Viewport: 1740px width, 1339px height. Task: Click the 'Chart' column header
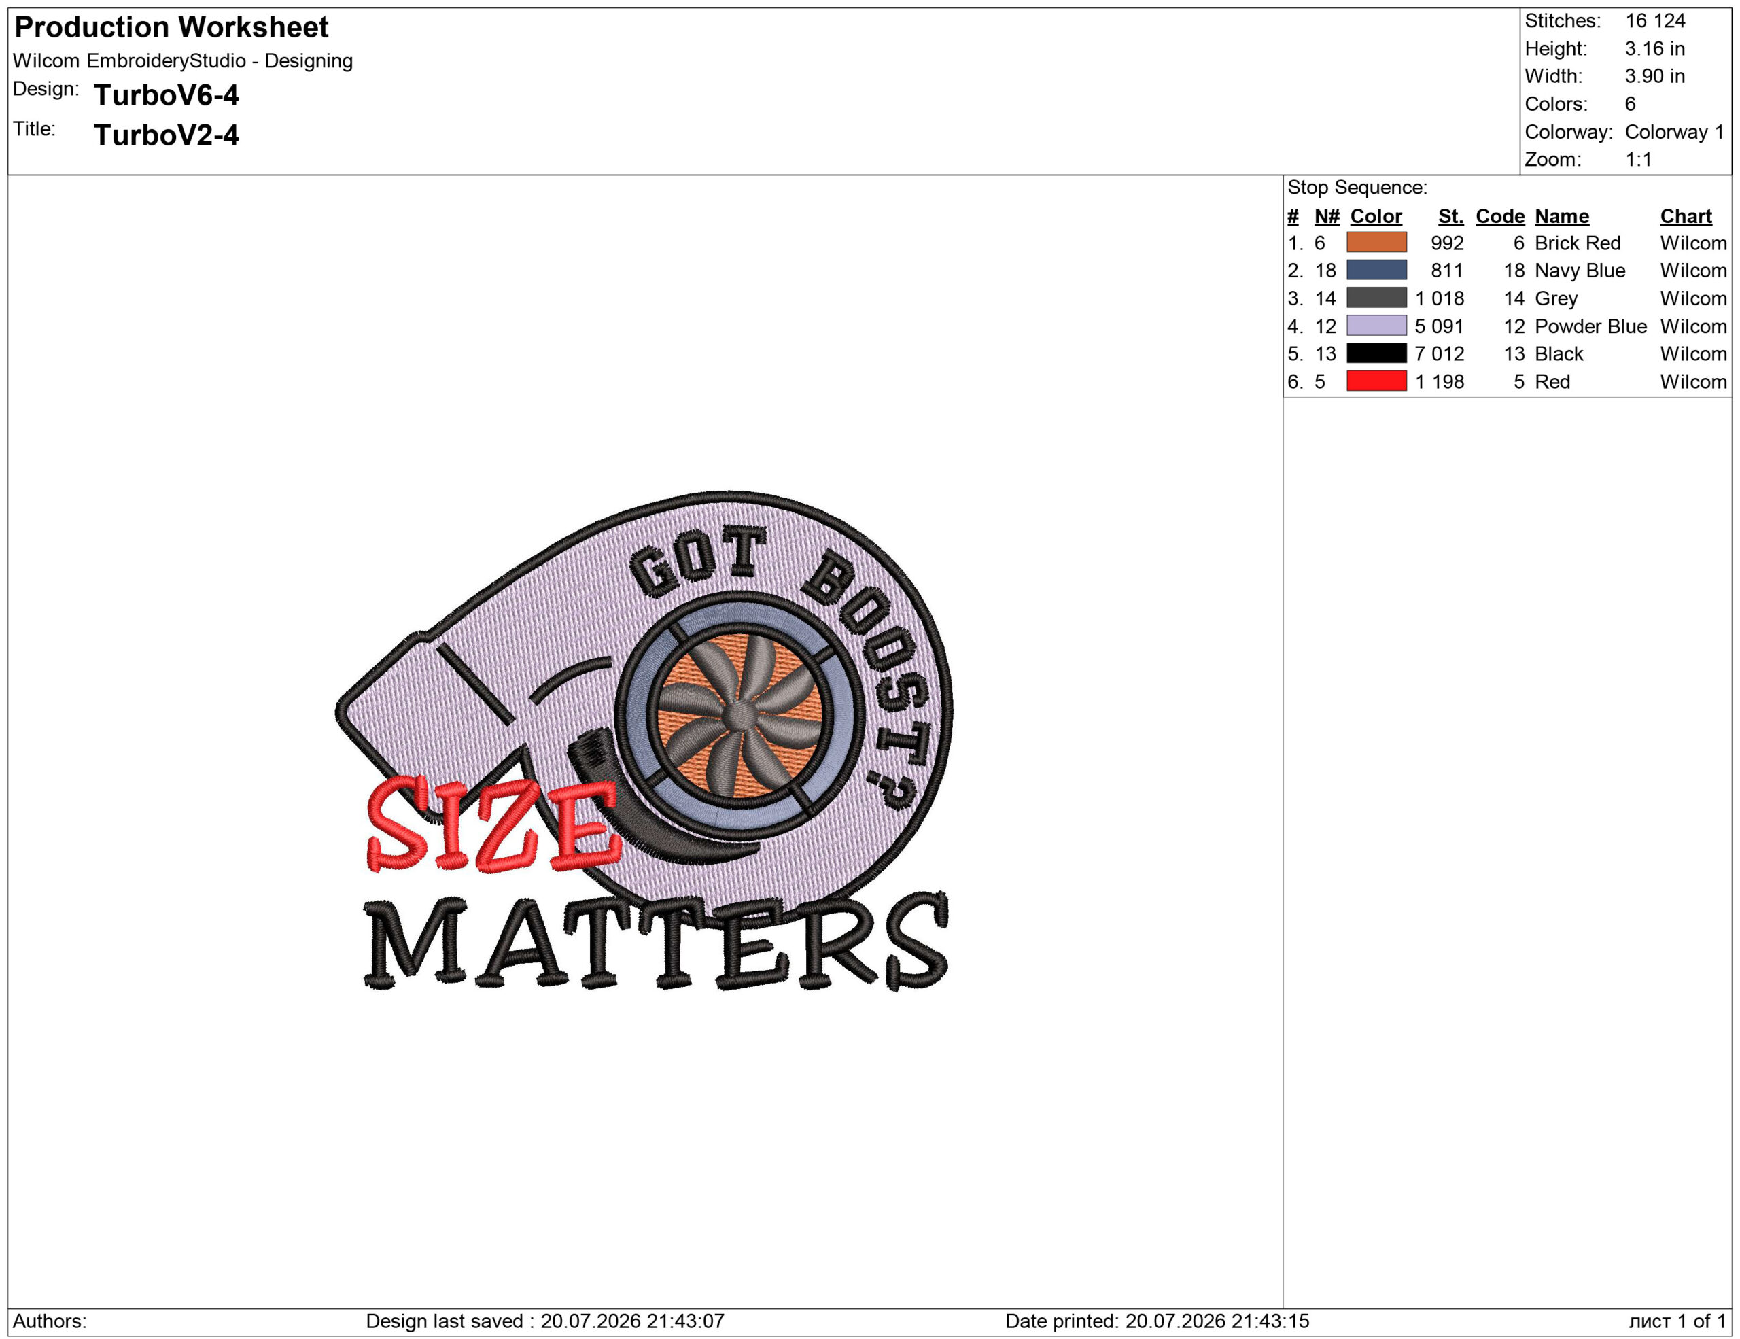1685,217
